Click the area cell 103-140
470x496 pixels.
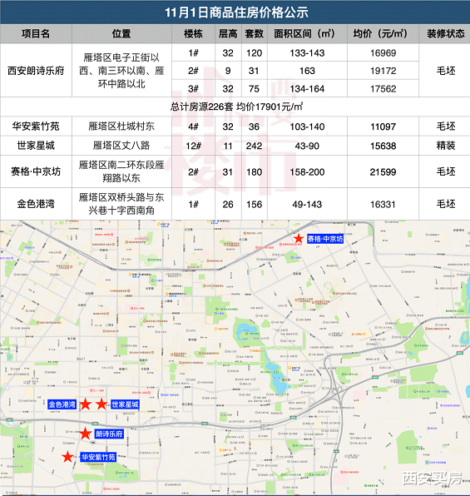point(307,126)
